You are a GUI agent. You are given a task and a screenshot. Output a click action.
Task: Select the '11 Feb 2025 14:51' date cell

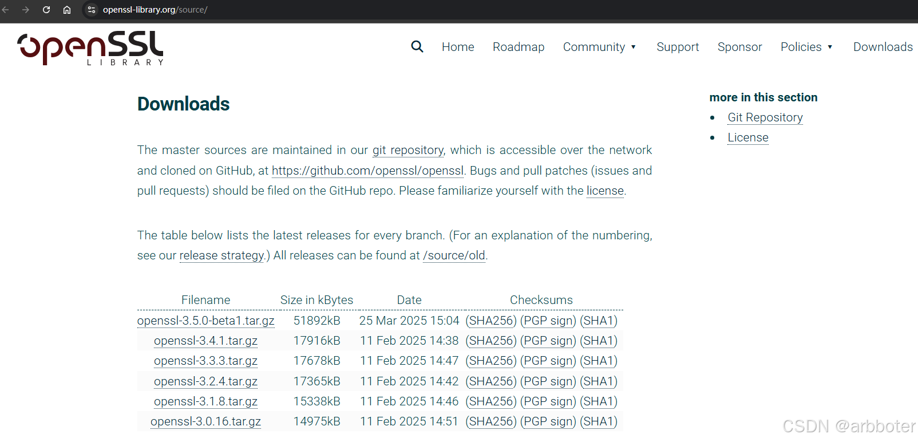click(x=409, y=421)
